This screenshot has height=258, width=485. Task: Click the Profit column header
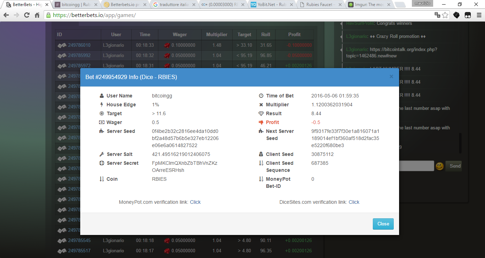294,35
